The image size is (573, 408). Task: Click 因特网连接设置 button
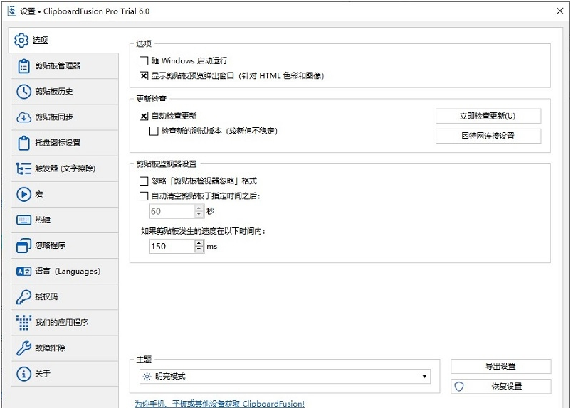[x=488, y=136]
